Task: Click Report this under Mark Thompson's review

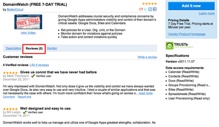Action: (x=24, y=97)
